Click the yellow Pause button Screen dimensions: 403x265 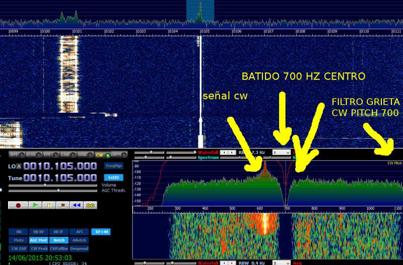point(49,205)
